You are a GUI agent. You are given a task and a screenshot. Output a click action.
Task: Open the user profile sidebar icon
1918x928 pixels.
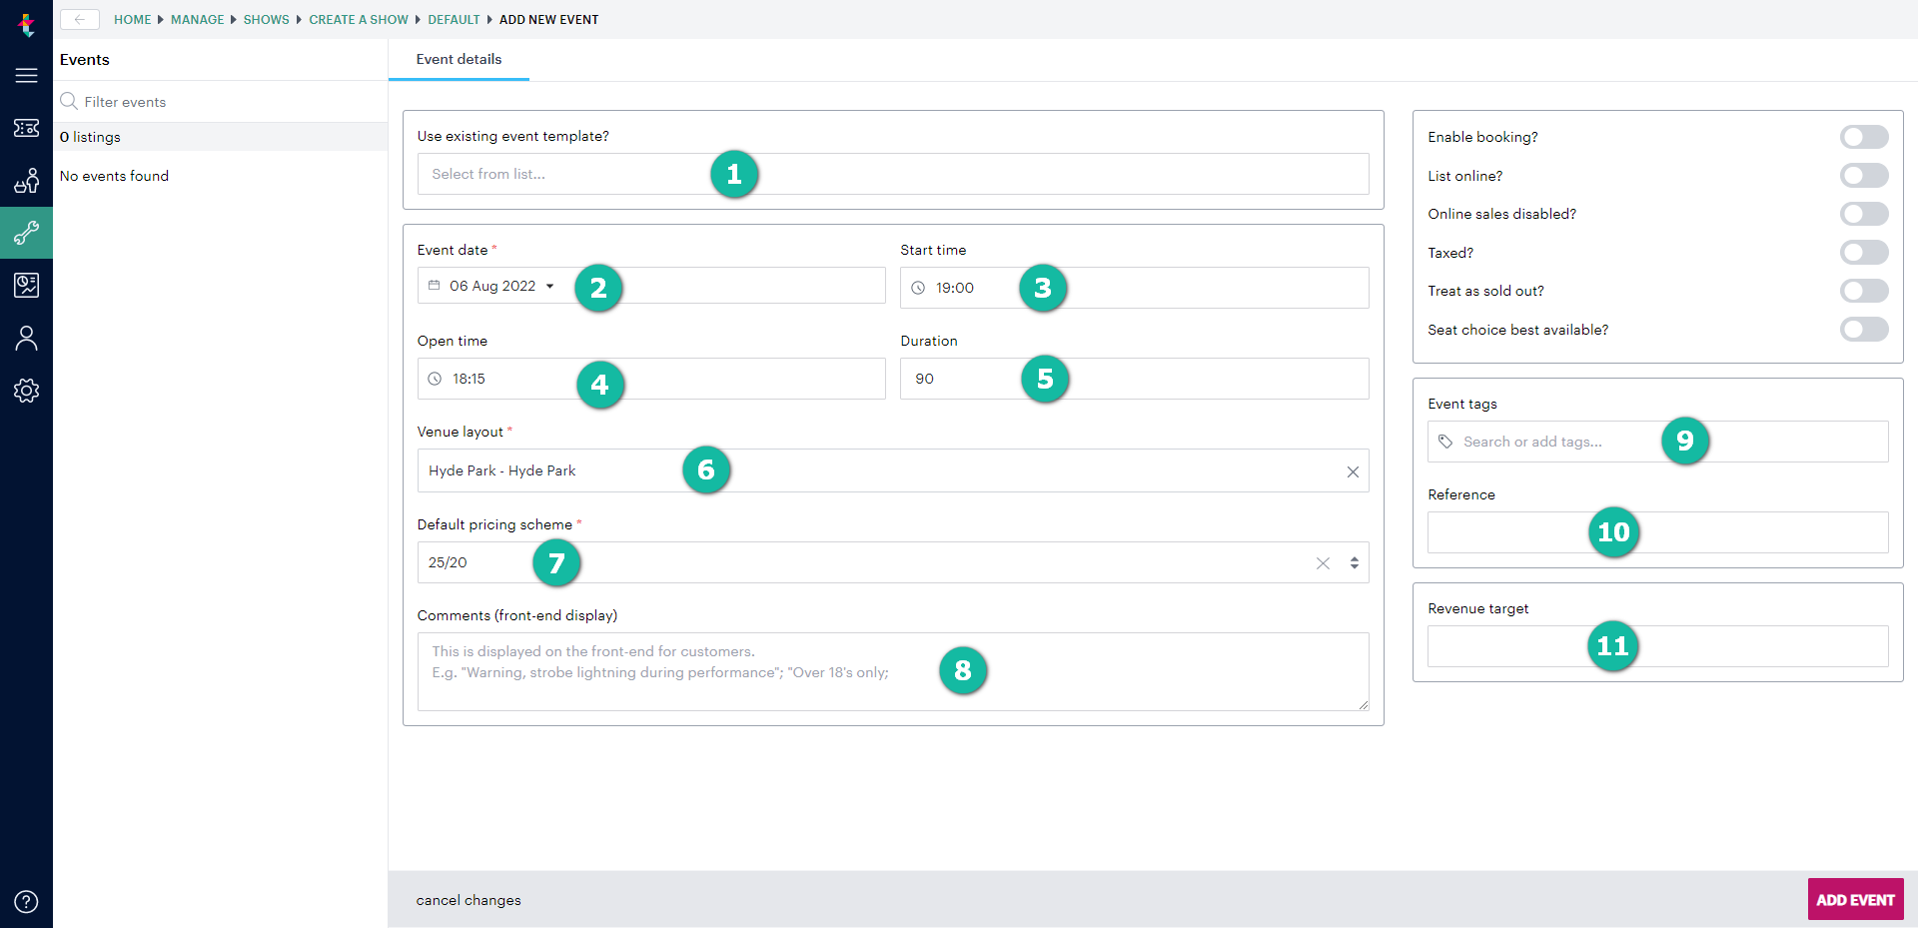pyautogui.click(x=27, y=339)
